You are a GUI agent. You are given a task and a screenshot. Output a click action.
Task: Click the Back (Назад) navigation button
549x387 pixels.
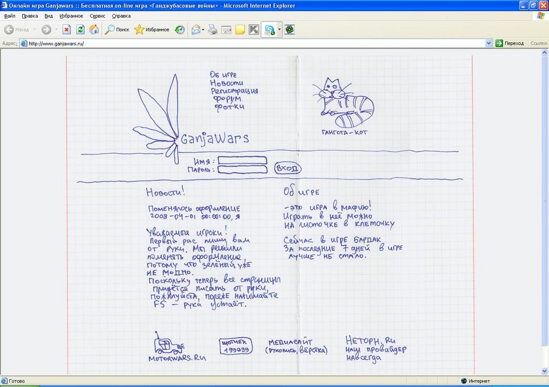point(17,29)
